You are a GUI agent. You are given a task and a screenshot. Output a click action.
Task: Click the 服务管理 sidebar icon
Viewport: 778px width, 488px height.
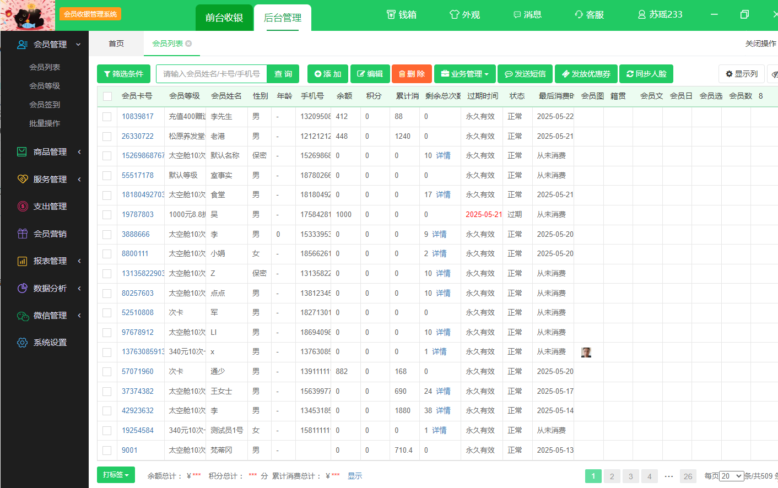coord(23,179)
